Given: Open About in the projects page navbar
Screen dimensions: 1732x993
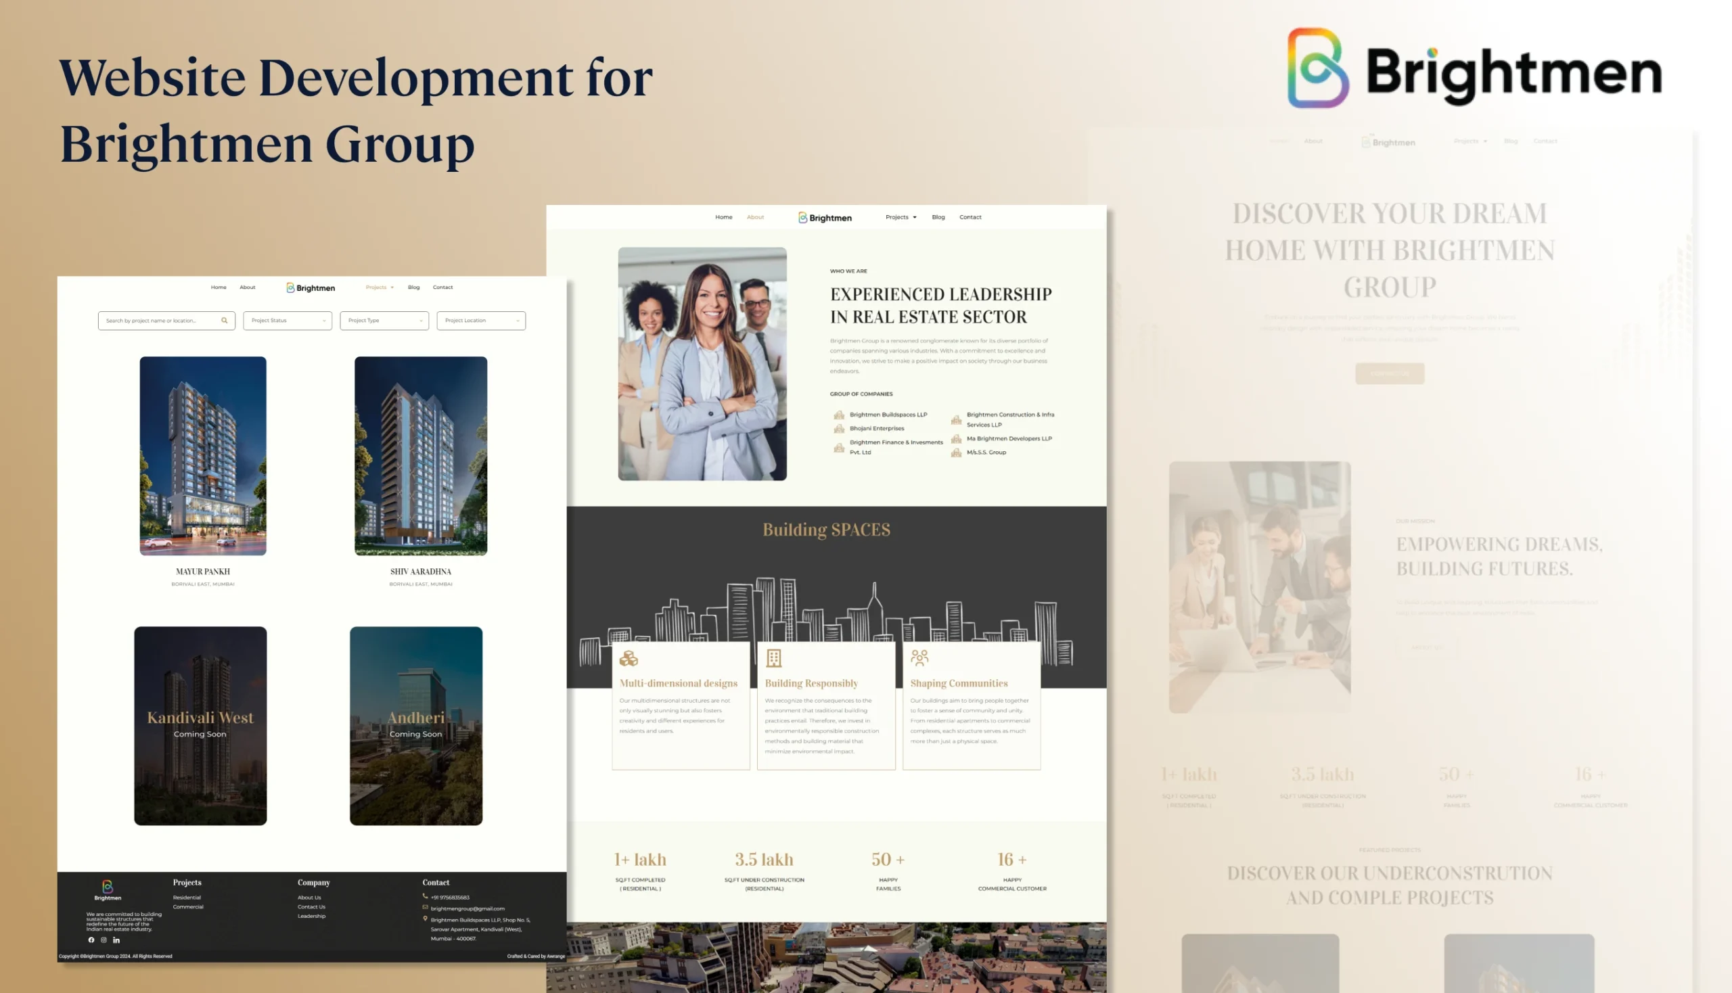Looking at the screenshot, I should [x=248, y=287].
